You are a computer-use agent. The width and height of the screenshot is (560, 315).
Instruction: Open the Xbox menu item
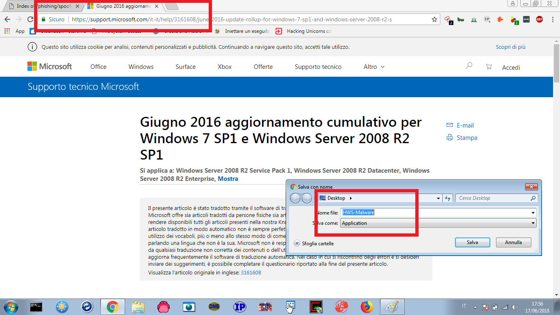tap(225, 67)
